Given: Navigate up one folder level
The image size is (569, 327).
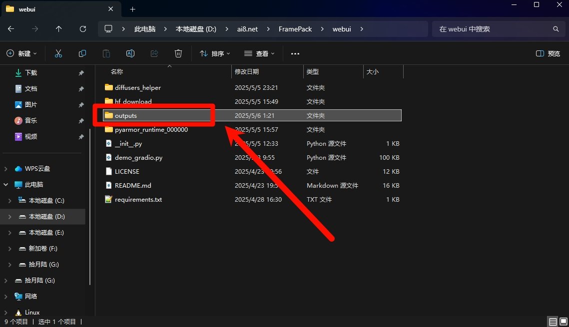Looking at the screenshot, I should [x=58, y=29].
